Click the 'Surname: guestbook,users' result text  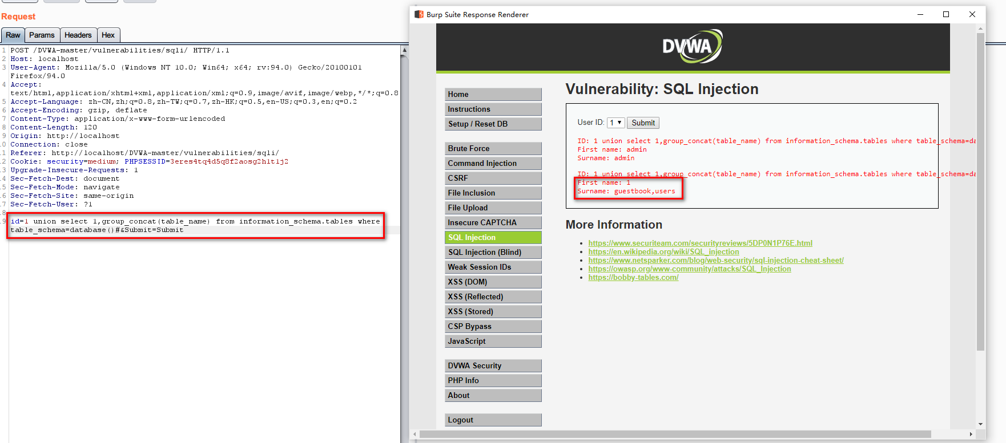626,192
